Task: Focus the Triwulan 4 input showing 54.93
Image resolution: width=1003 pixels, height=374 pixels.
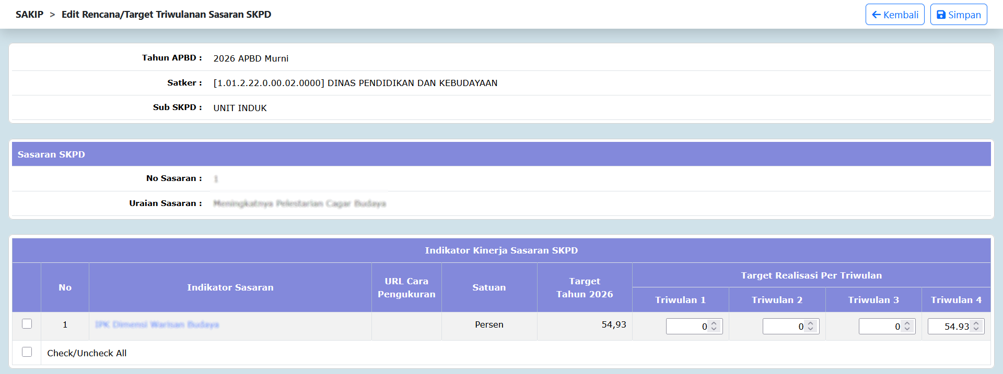Action: pos(956,327)
